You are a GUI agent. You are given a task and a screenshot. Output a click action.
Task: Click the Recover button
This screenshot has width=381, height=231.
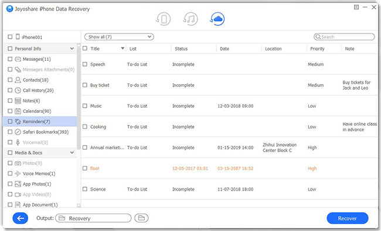348,218
